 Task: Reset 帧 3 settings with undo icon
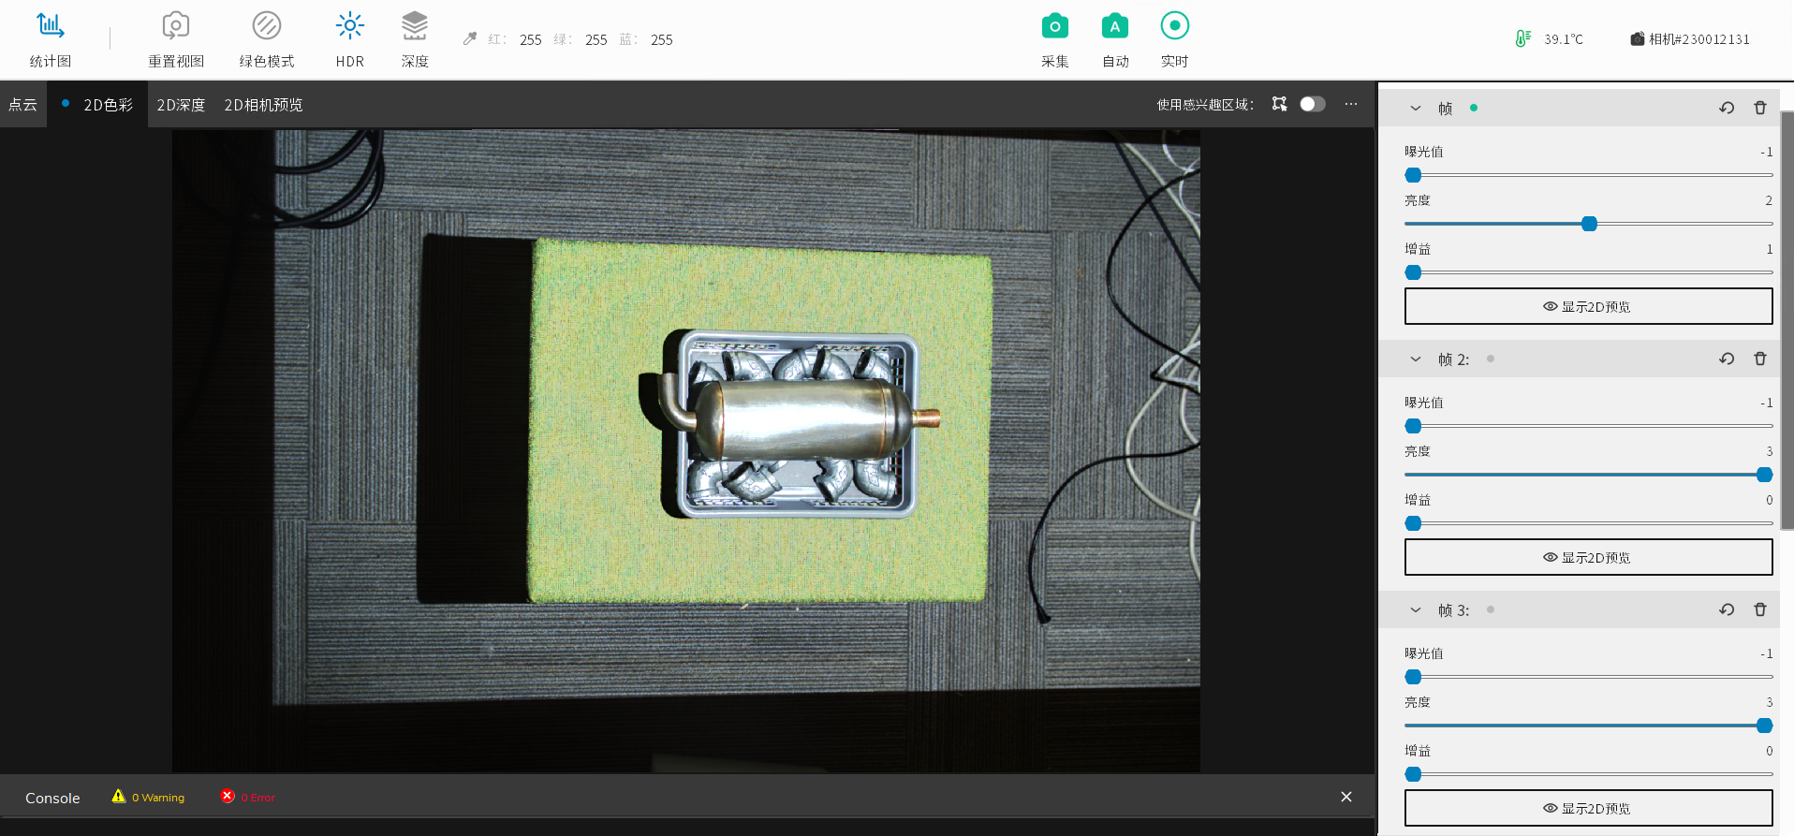(x=1727, y=609)
